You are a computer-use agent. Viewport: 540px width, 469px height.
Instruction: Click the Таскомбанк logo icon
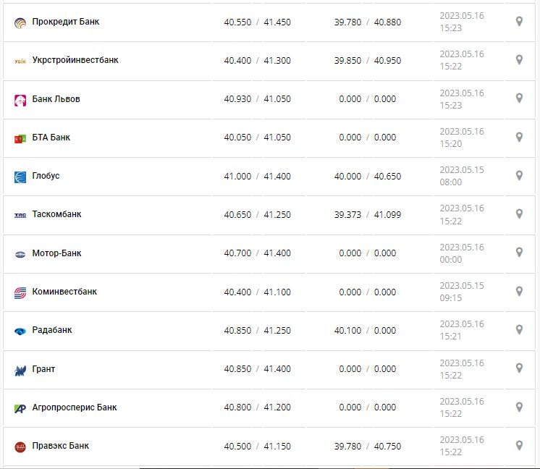coord(20,215)
